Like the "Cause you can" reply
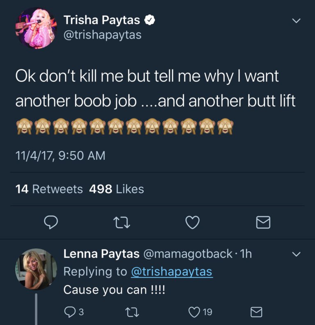The width and height of the screenshot is (315, 325). tap(194, 312)
